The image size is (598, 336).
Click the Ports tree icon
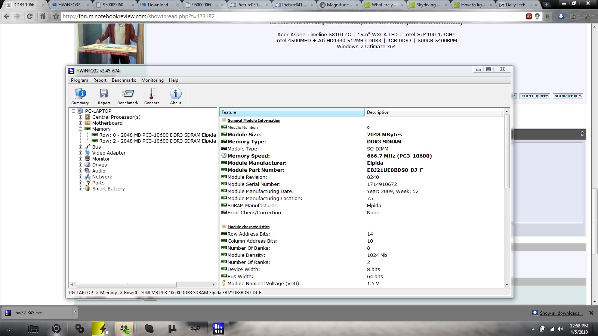(87, 183)
